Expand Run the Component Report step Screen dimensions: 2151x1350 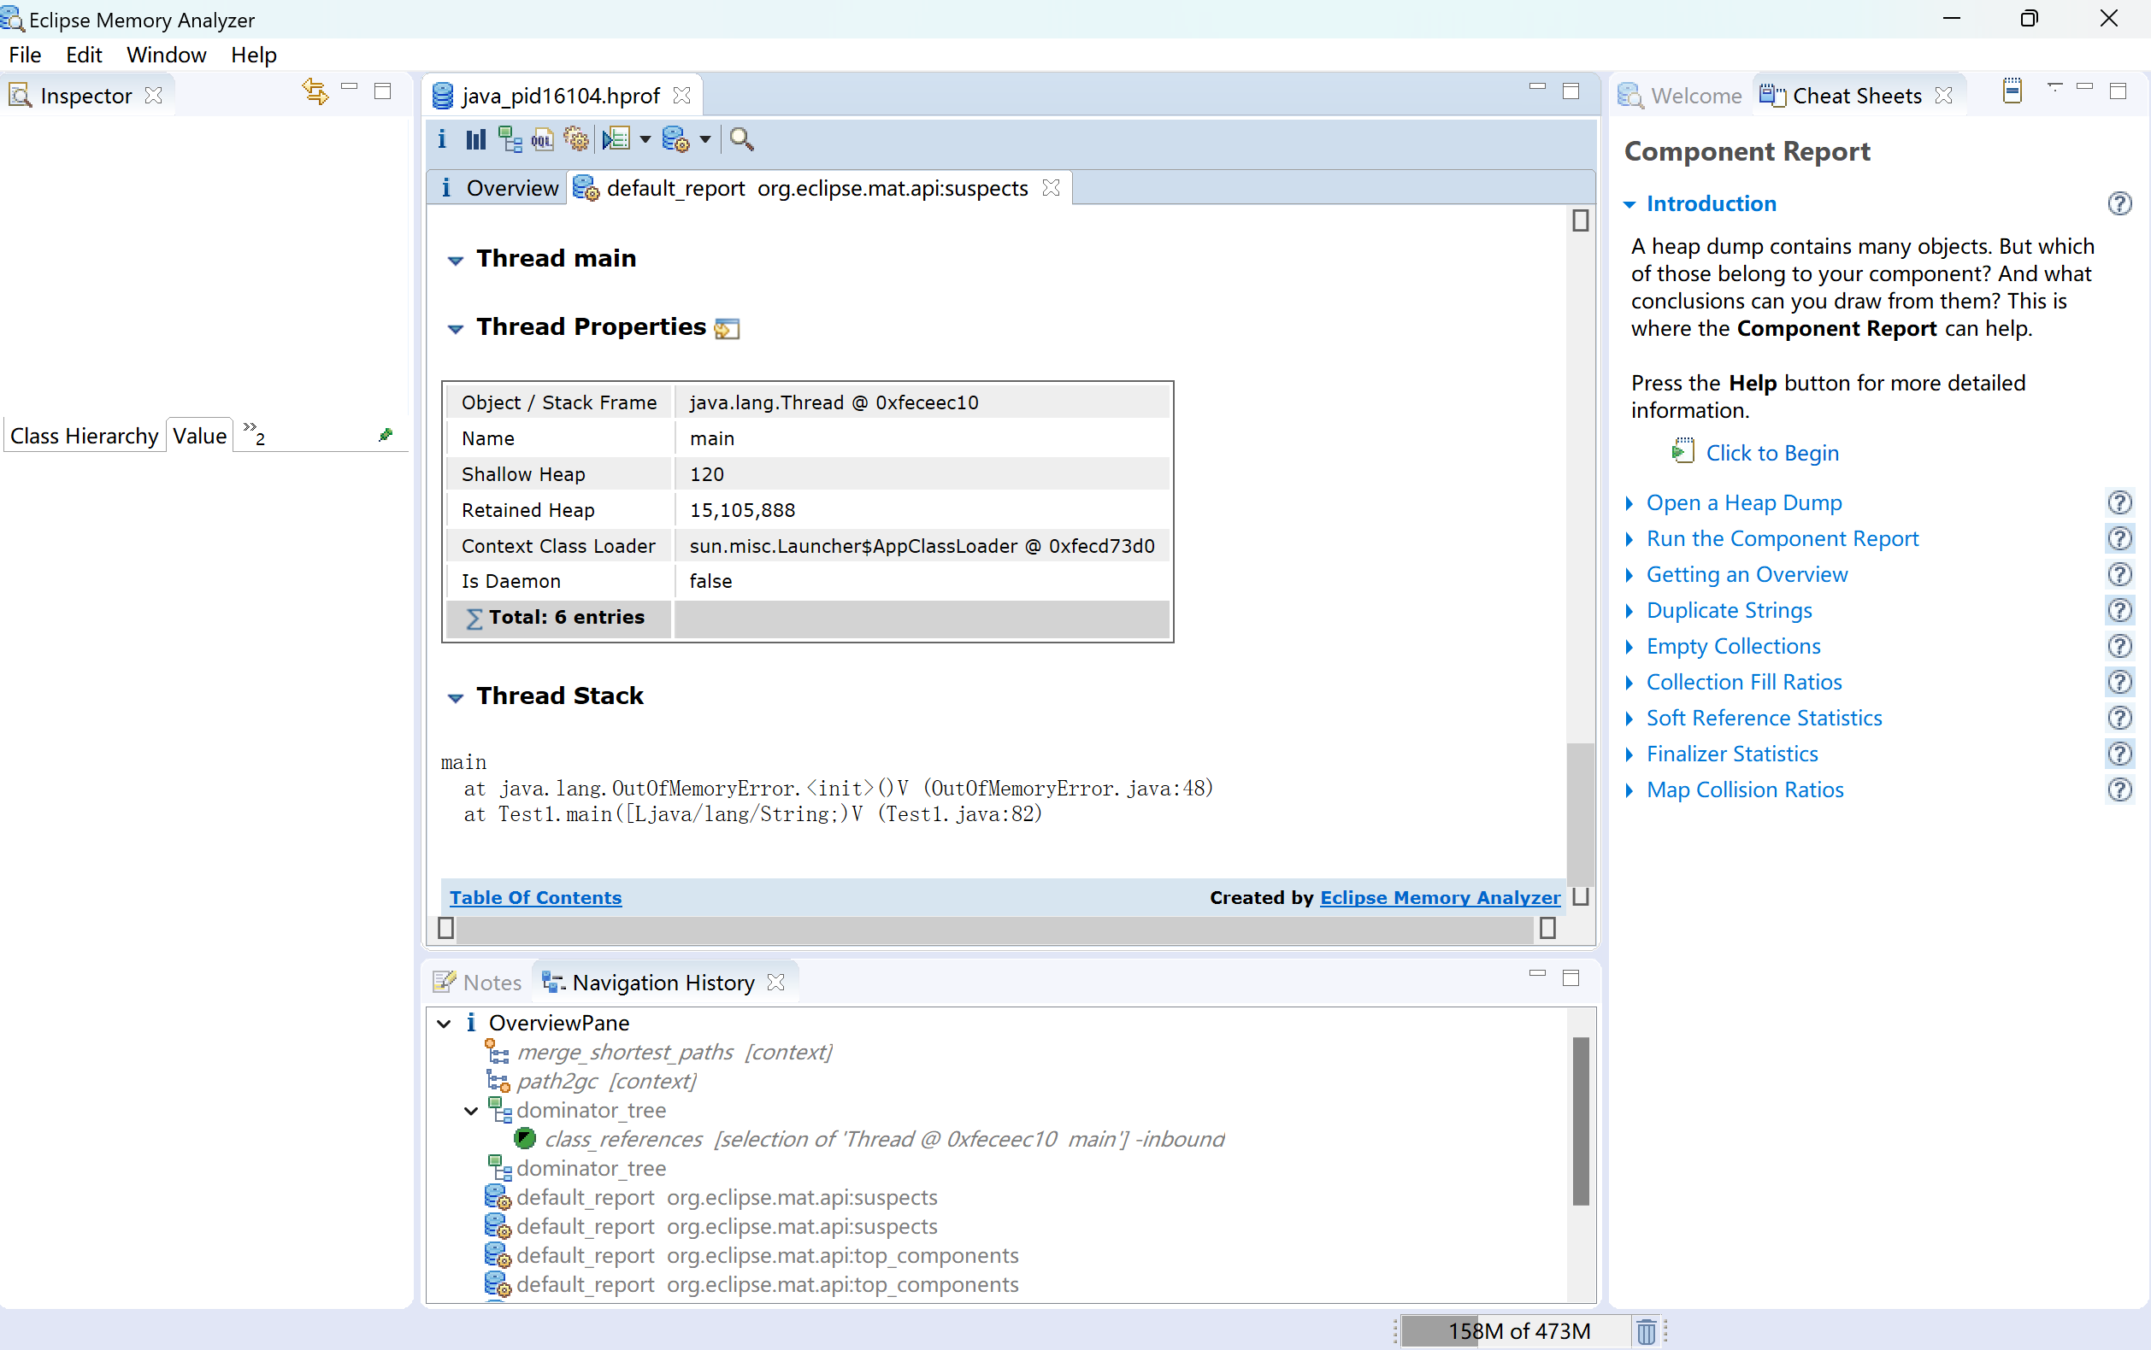click(1629, 539)
